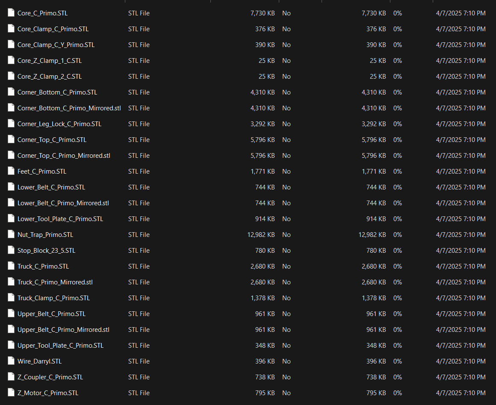The image size is (496, 405).
Task: Select the Upper_Tool_Plate_C_Primo.STL file icon
Action: 11,345
